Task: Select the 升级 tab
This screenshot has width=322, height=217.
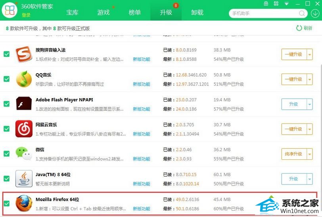Action: click(x=166, y=12)
